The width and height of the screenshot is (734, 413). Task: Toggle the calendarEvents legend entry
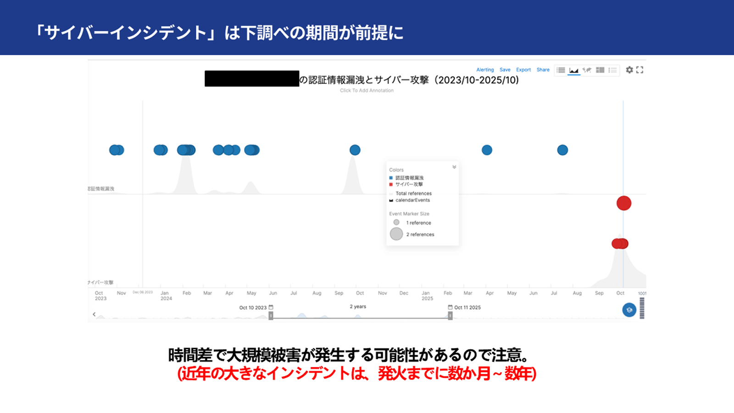coord(410,200)
